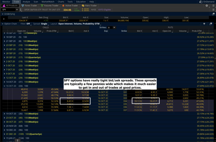
Task: Open the Option Chain actions menu arrow
Action: tap(204, 24)
